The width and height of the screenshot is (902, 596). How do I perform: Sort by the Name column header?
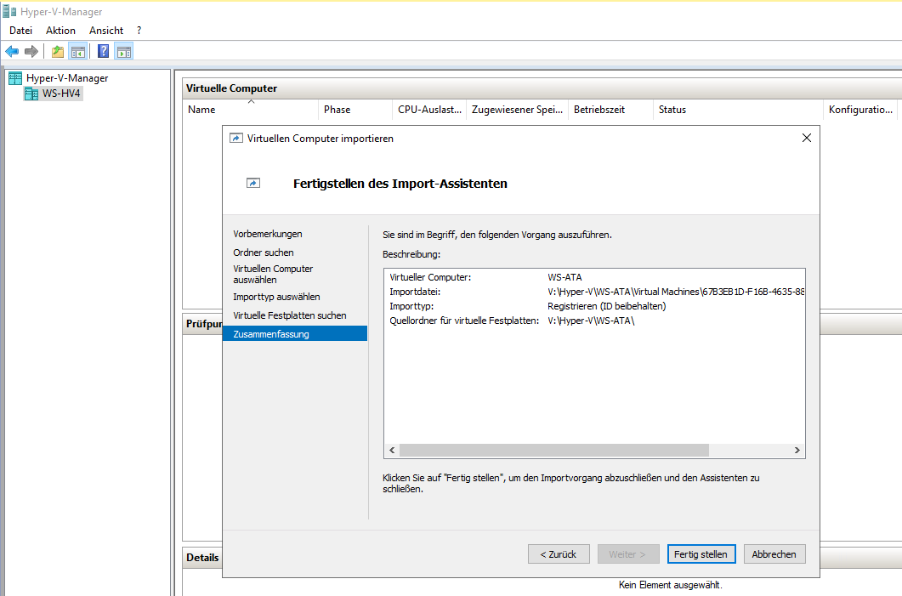pyautogui.click(x=251, y=110)
